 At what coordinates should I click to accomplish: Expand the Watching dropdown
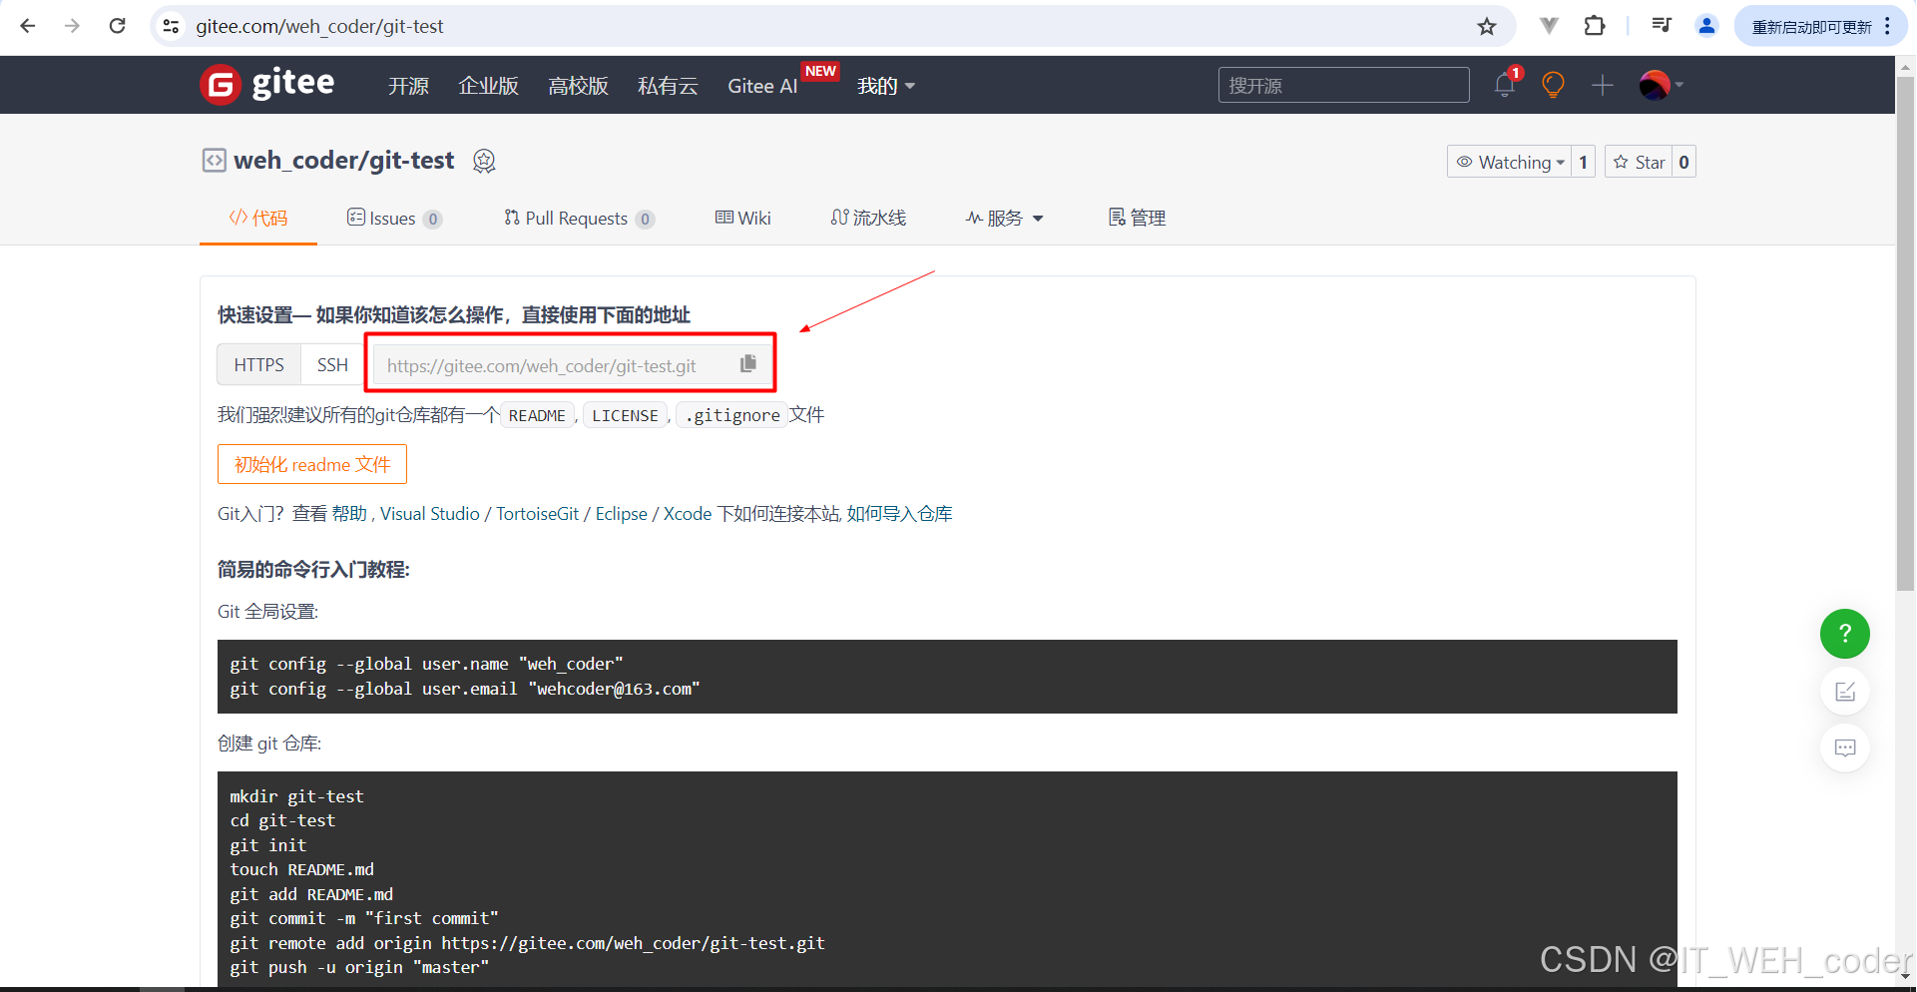[1510, 162]
